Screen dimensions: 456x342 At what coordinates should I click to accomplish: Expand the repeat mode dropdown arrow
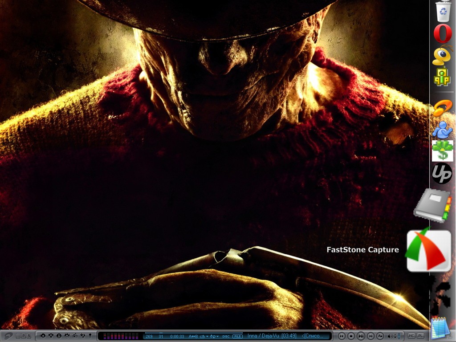[x=208, y=336]
